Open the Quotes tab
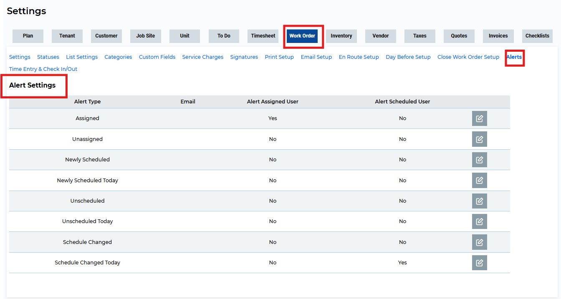 pyautogui.click(x=459, y=36)
